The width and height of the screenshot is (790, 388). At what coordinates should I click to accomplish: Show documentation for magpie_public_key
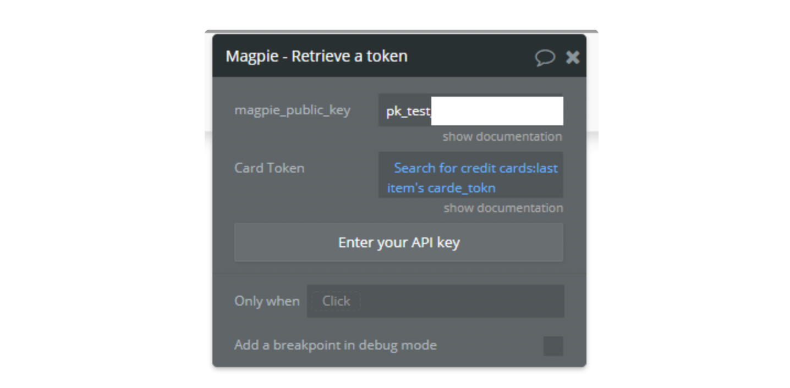click(x=502, y=136)
